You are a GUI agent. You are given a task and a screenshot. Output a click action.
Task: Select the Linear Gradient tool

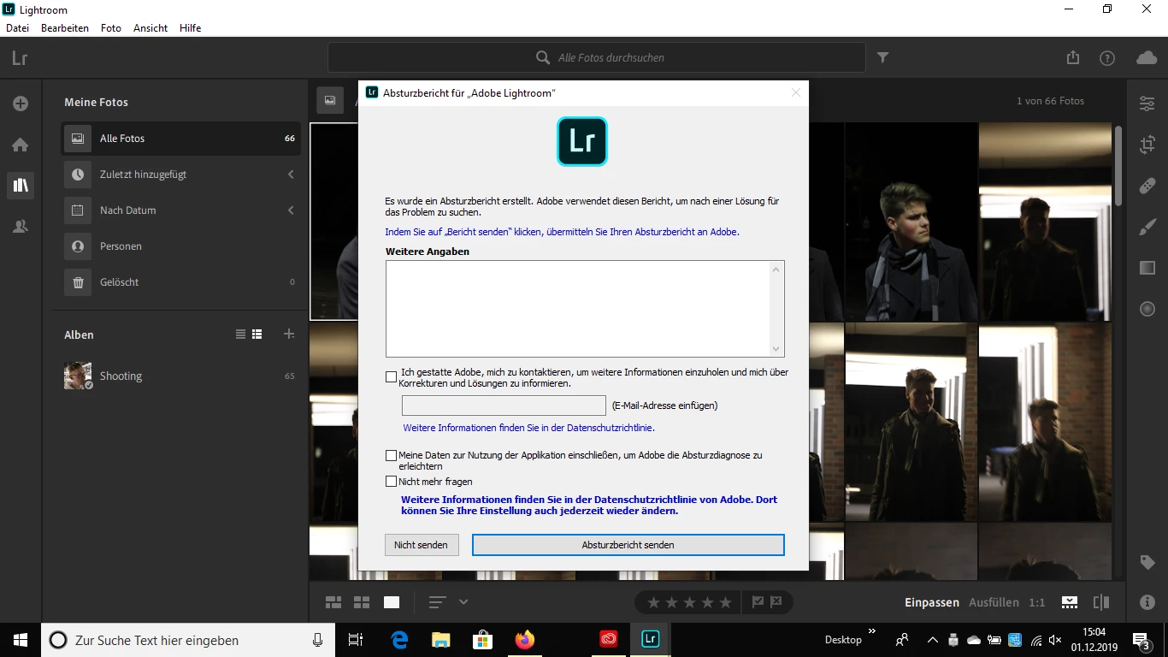(1147, 268)
